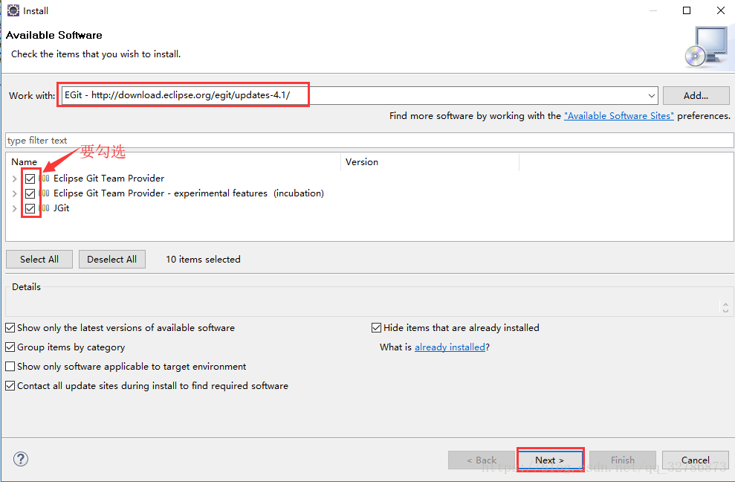Toggle Show only the latest versions checkbox
This screenshot has width=735, height=482.
(10, 327)
